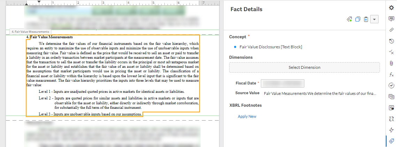
Task: Open the comments panel icon
Action: tap(391, 19)
